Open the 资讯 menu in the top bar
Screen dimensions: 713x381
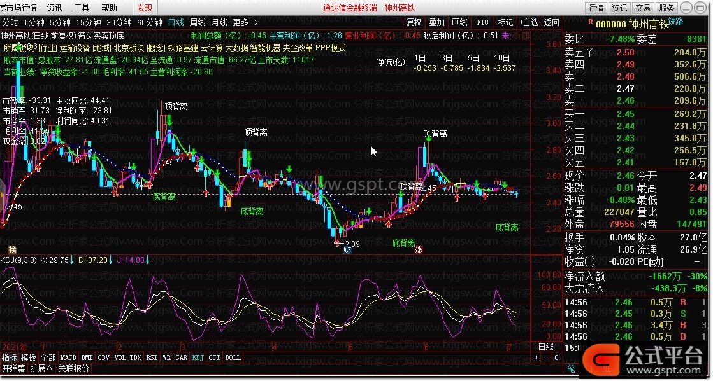point(55,8)
